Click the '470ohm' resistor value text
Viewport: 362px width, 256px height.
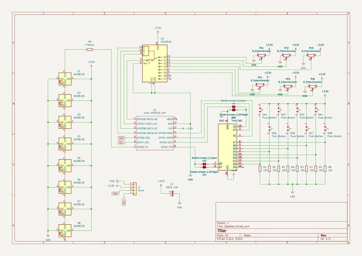click(x=90, y=45)
